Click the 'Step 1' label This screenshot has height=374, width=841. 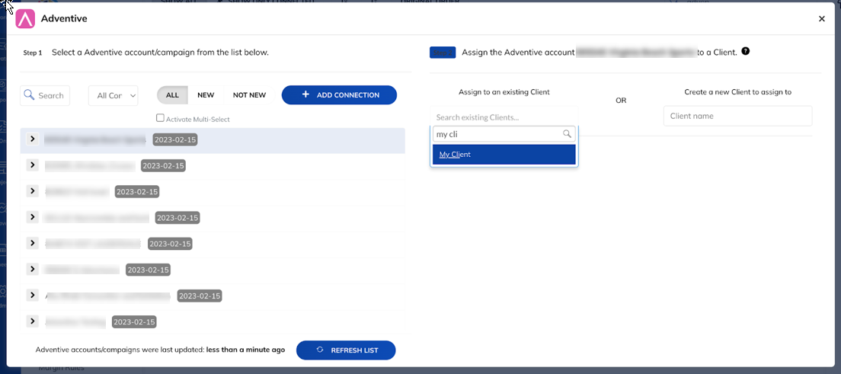tap(33, 53)
